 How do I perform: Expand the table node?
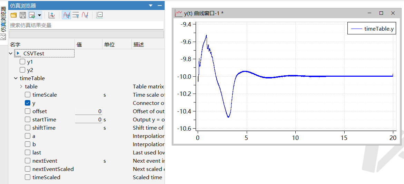21,87
